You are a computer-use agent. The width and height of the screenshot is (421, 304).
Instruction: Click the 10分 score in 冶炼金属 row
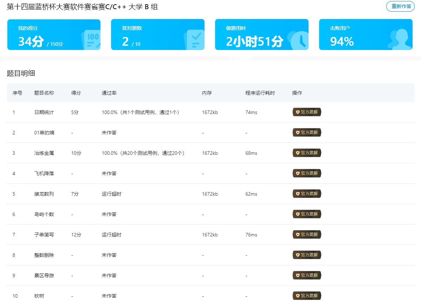pyautogui.click(x=76, y=153)
